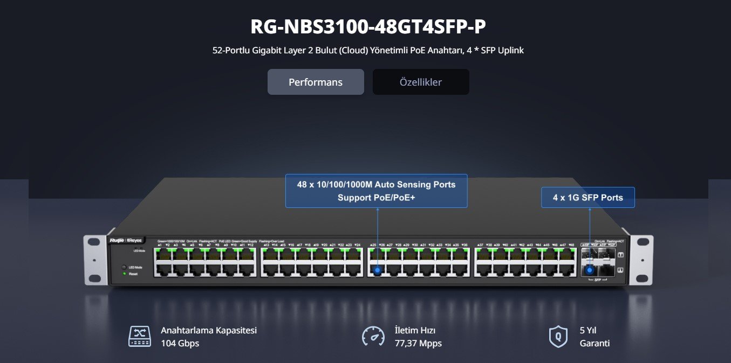
Task: Click the 77,37 Mpps value
Action: tap(418, 343)
